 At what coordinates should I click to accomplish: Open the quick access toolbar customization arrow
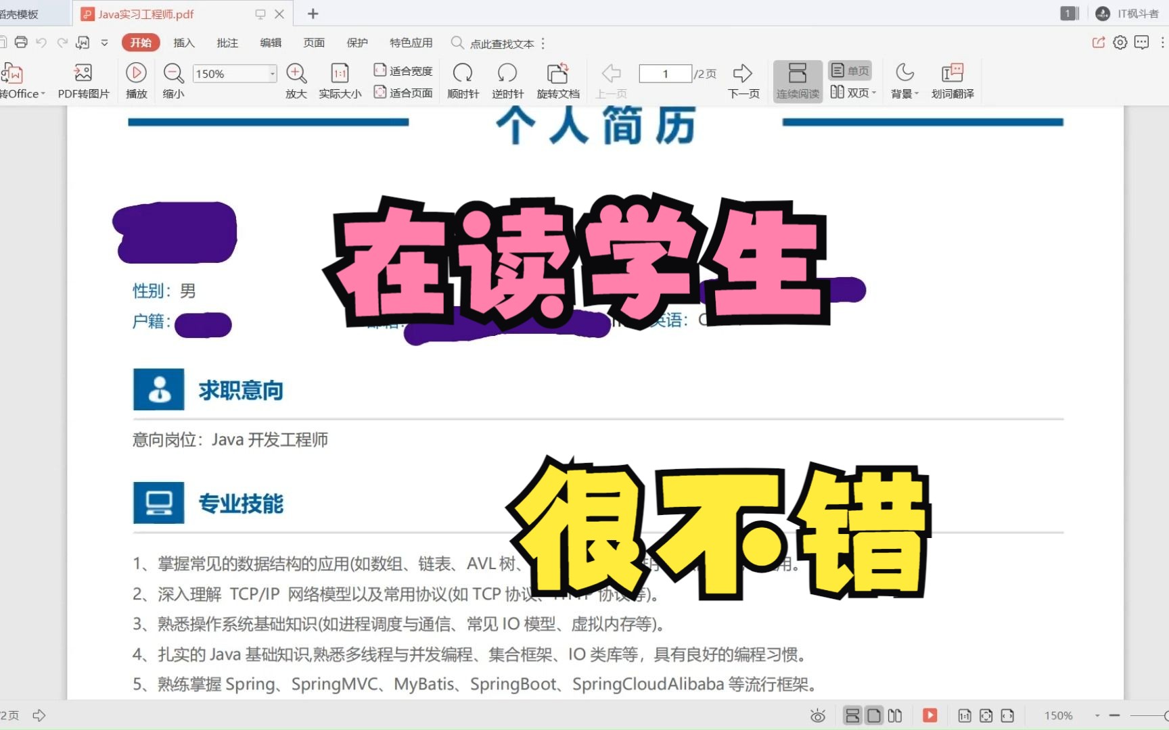tap(104, 43)
